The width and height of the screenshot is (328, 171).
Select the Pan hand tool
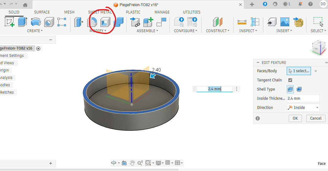132,163
